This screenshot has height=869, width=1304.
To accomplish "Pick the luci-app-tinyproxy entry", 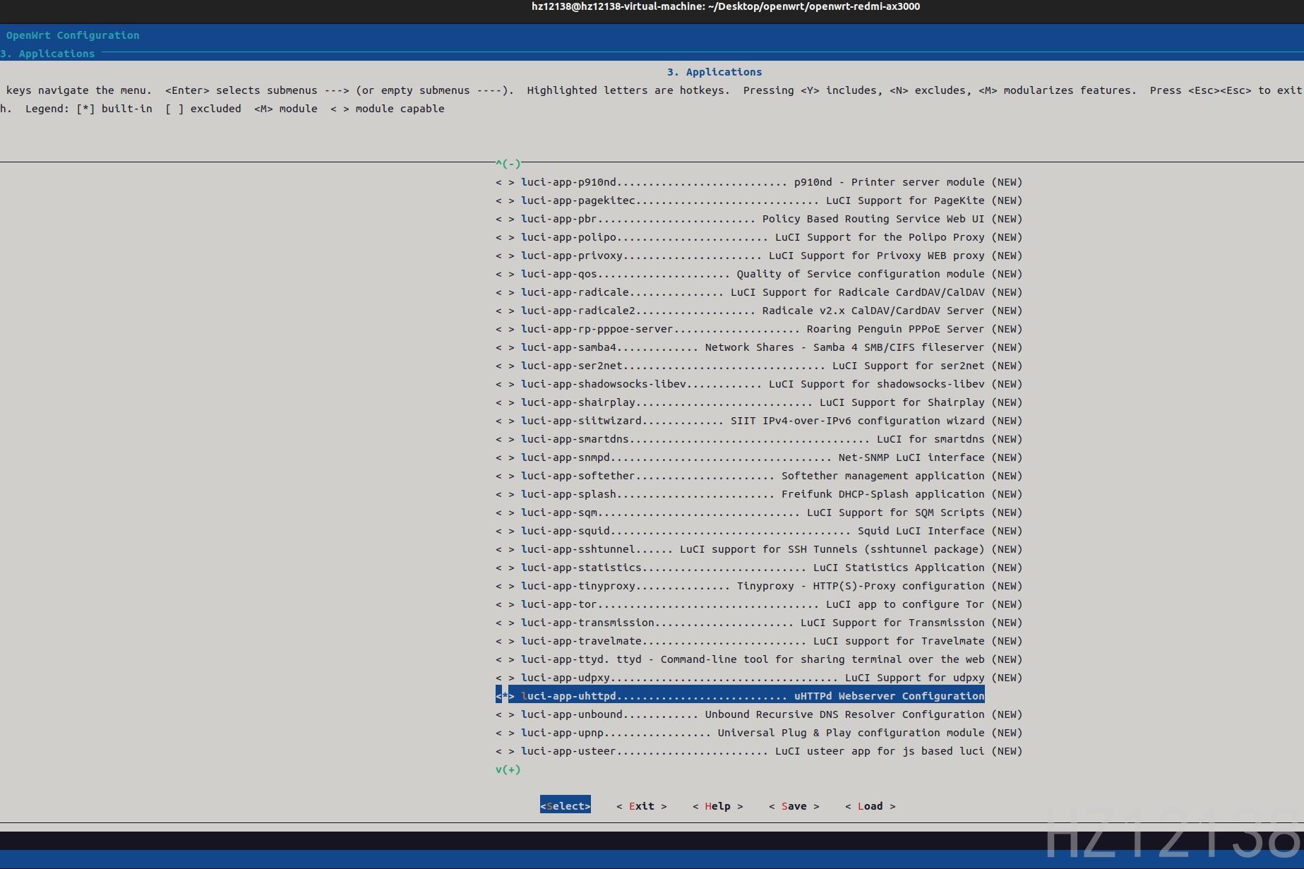I will coord(759,586).
